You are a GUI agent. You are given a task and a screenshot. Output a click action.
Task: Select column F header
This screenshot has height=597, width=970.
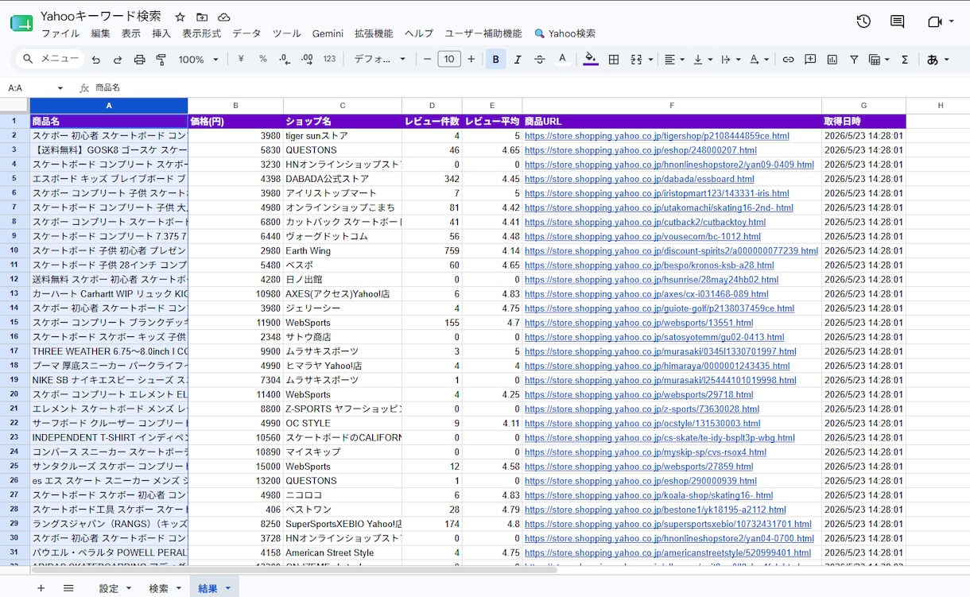672,106
